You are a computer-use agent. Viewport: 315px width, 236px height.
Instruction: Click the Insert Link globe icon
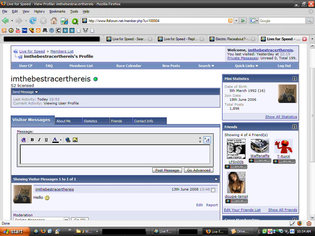click(68, 140)
